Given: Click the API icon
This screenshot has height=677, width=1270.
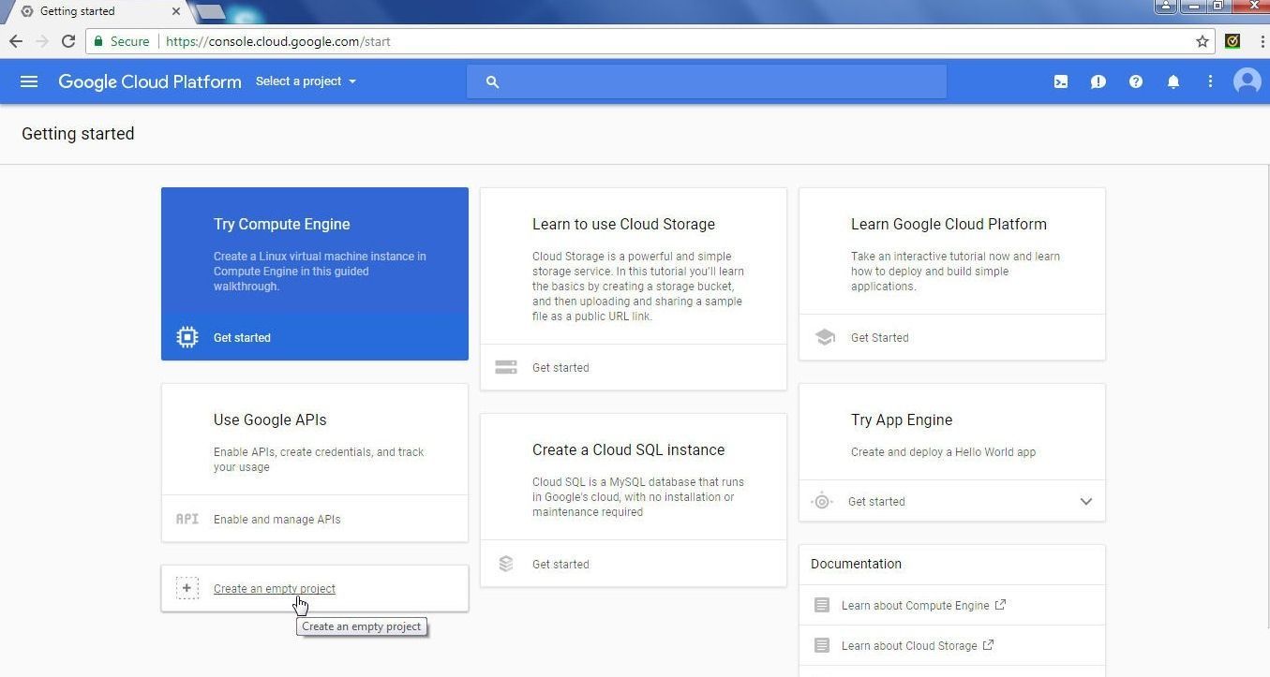Looking at the screenshot, I should 187,519.
